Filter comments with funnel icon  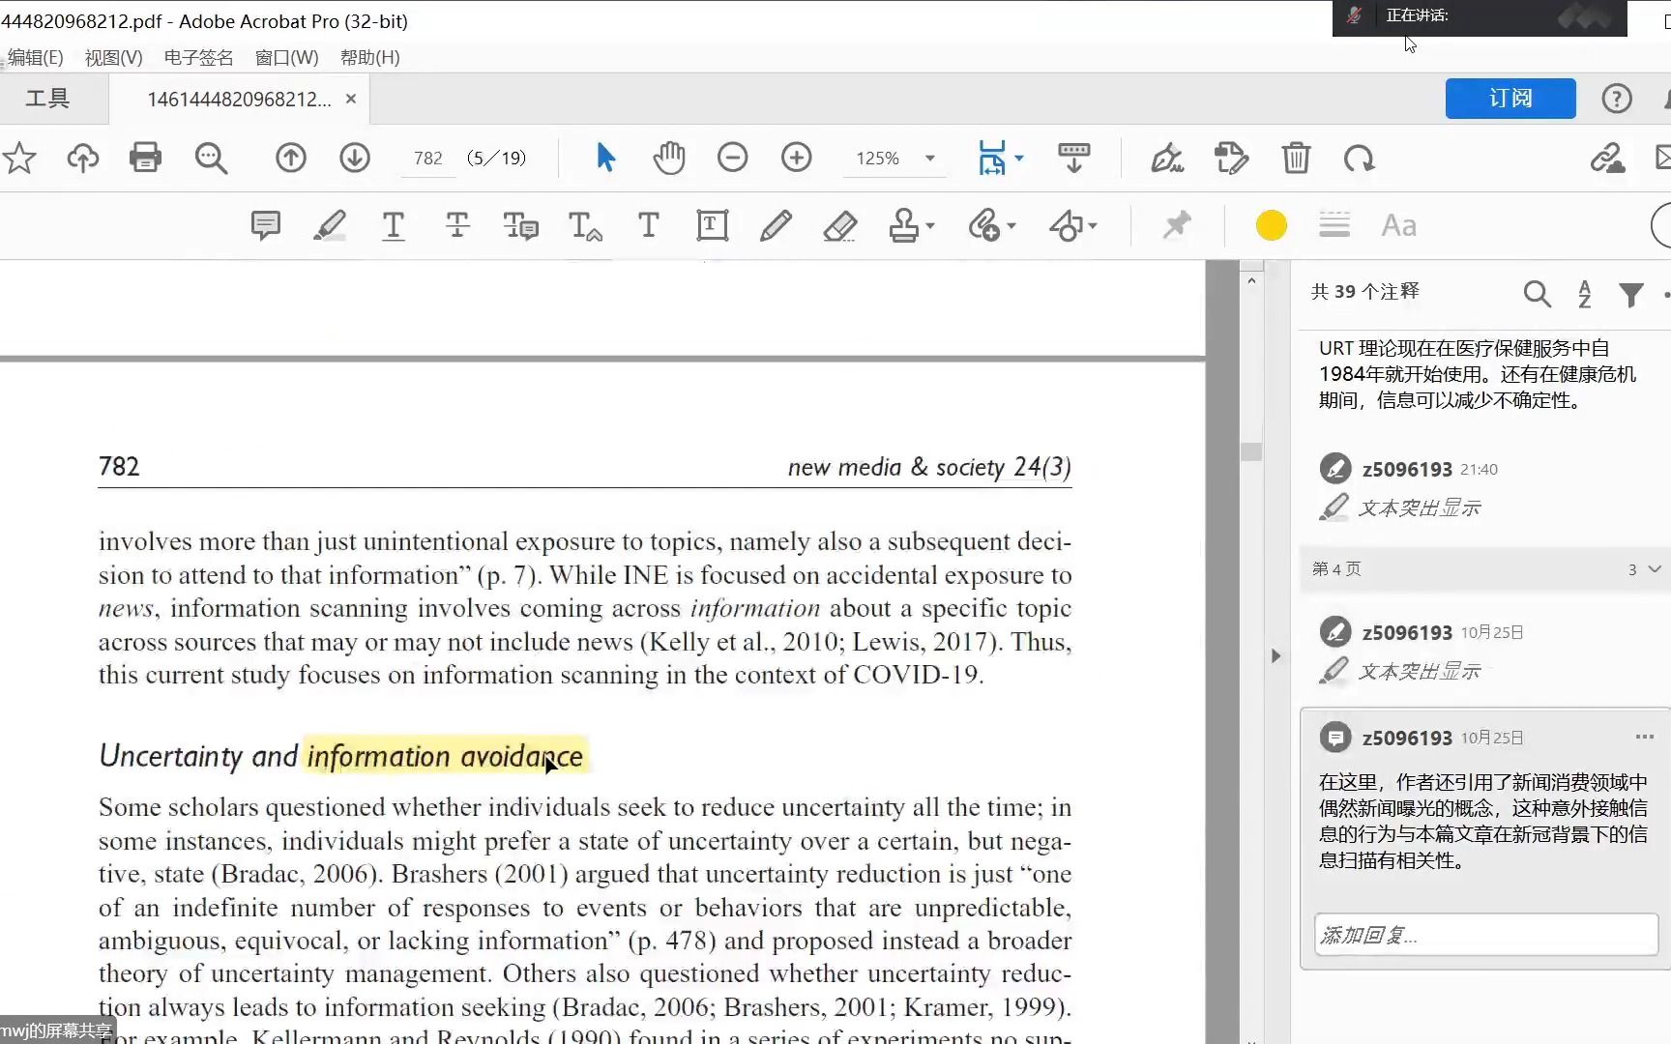[1631, 294]
